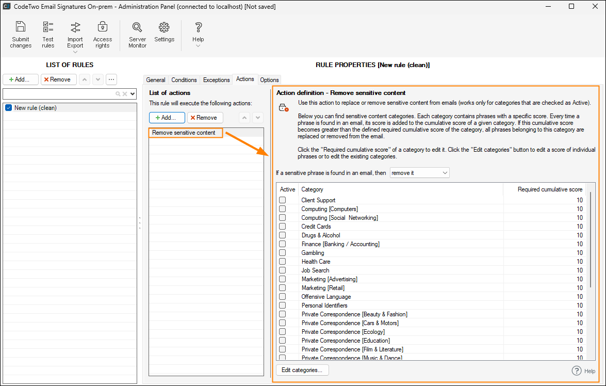Expand the rules search filter dropdown

point(133,94)
